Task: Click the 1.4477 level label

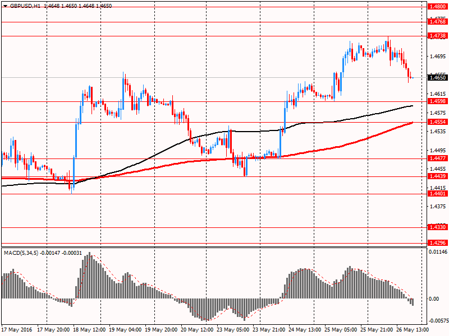Action: pyautogui.click(x=437, y=158)
